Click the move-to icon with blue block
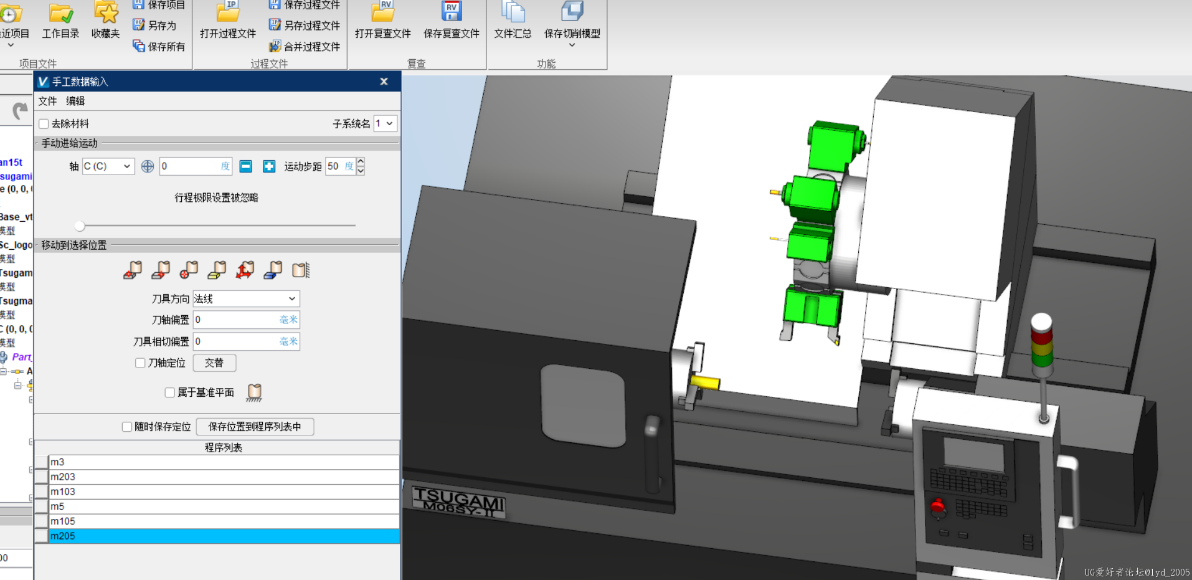 click(x=273, y=270)
